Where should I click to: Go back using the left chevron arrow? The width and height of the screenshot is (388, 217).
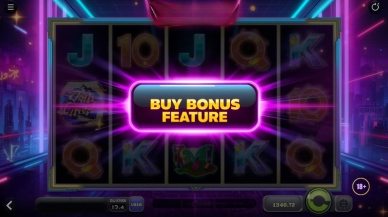(x=9, y=205)
